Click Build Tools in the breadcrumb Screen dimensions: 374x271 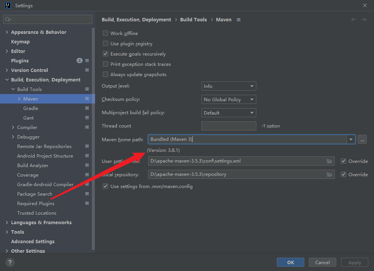(193, 19)
